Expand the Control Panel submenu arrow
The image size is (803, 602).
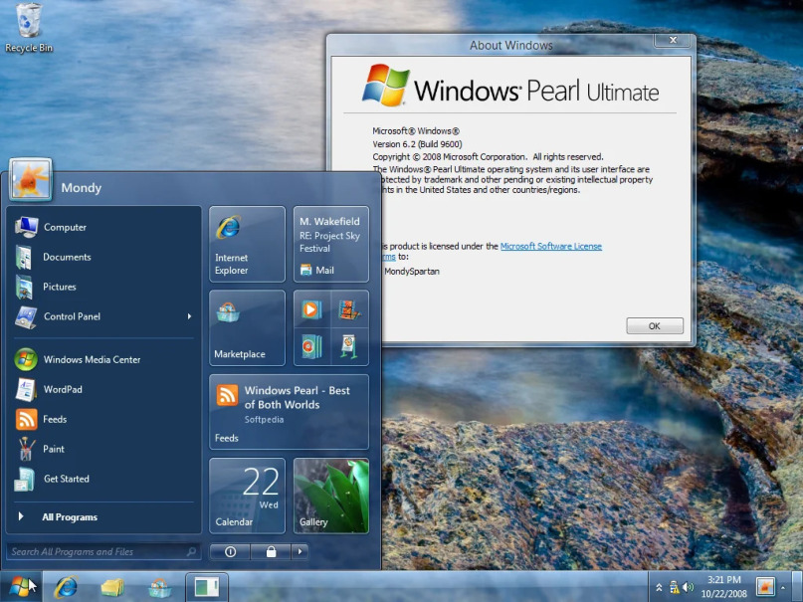coord(189,316)
